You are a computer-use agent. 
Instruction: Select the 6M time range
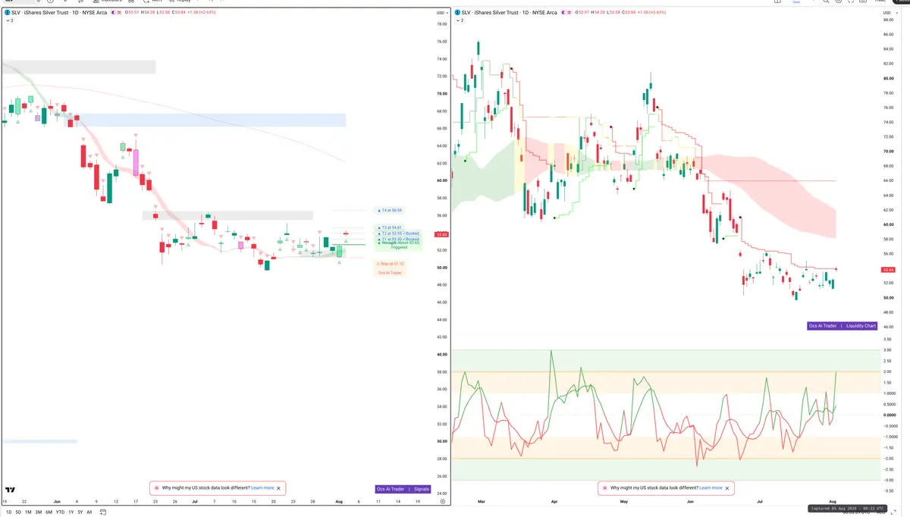coord(49,512)
